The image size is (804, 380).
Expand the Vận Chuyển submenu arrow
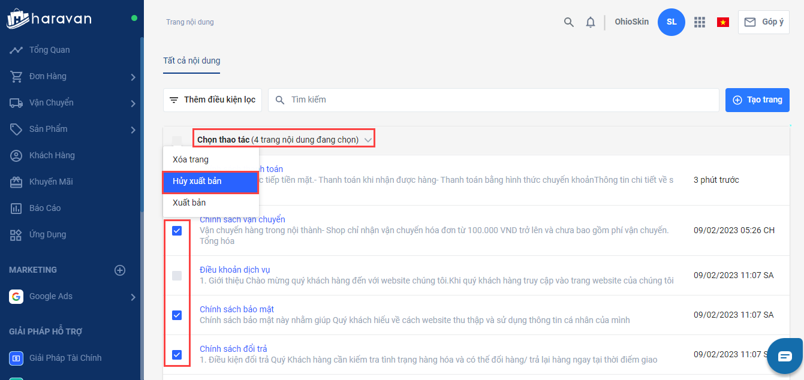pyautogui.click(x=133, y=103)
